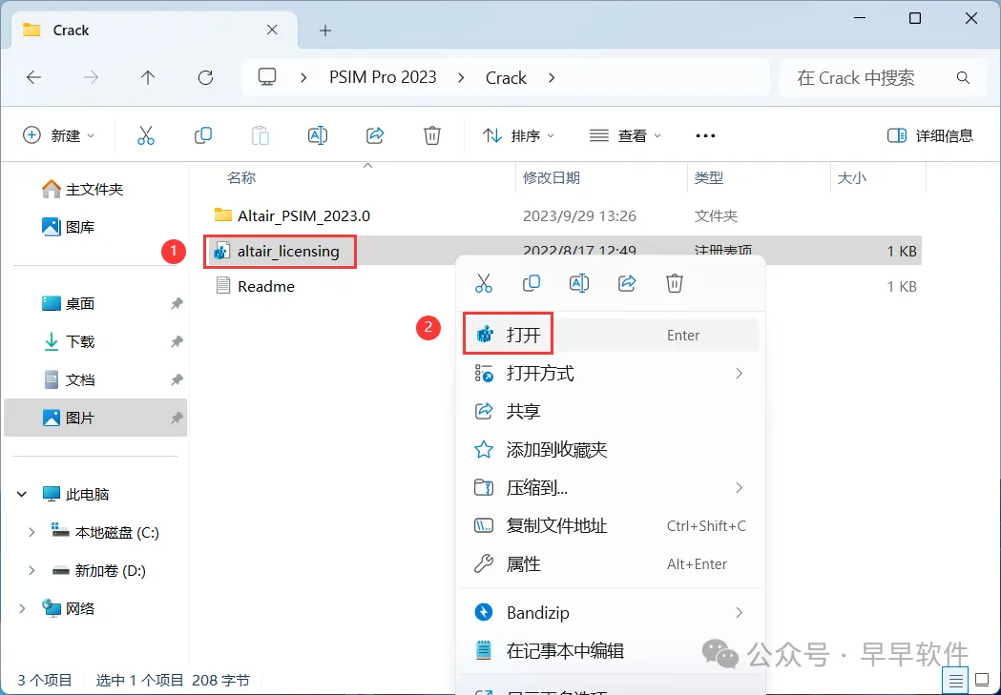This screenshot has width=1001, height=695.
Task: Toggle the 详细信息 details pane
Action: (930, 135)
